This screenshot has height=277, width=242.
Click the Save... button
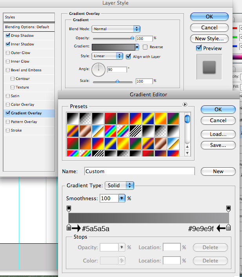click(218, 145)
